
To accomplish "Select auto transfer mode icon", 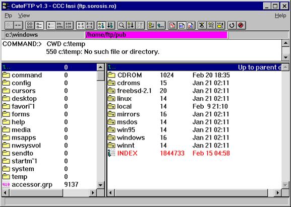I will (x=191, y=25).
